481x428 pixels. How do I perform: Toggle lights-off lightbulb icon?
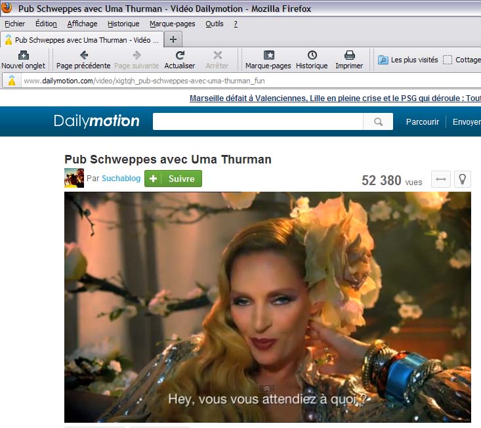(462, 179)
